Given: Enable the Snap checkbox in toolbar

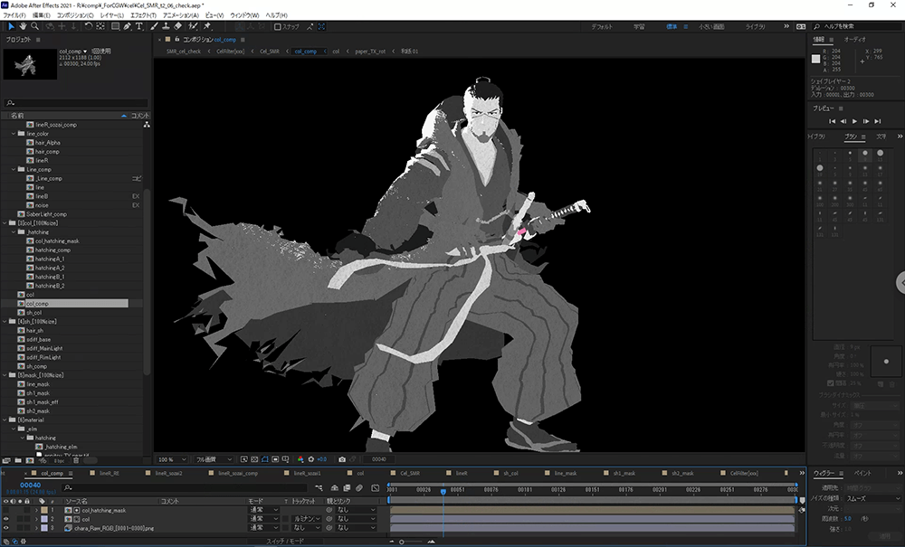Looking at the screenshot, I should pyautogui.click(x=278, y=26).
